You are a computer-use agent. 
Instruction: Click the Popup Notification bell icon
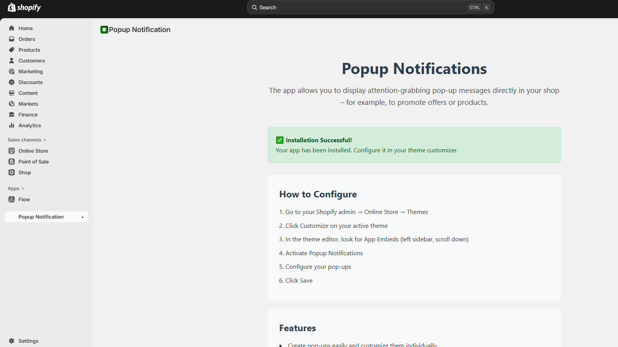click(104, 29)
